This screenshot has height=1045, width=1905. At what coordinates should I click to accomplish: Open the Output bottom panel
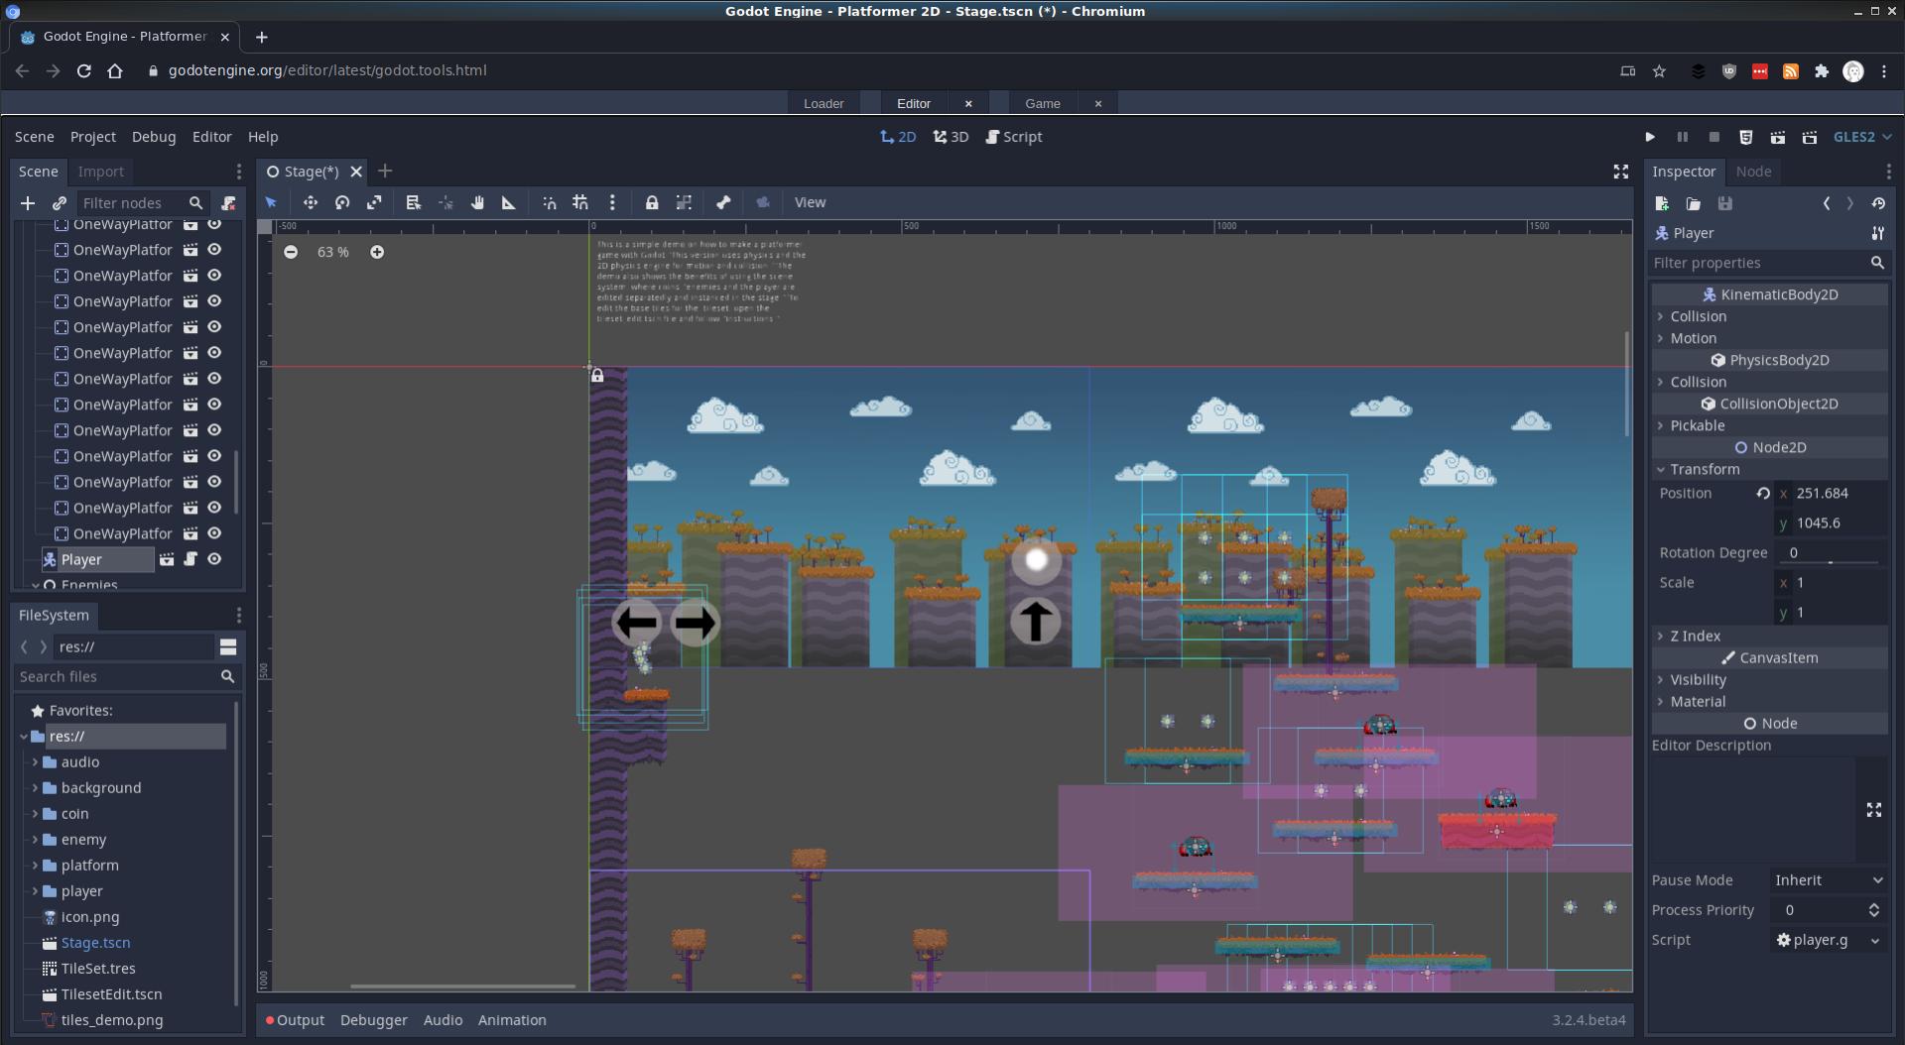[295, 1020]
